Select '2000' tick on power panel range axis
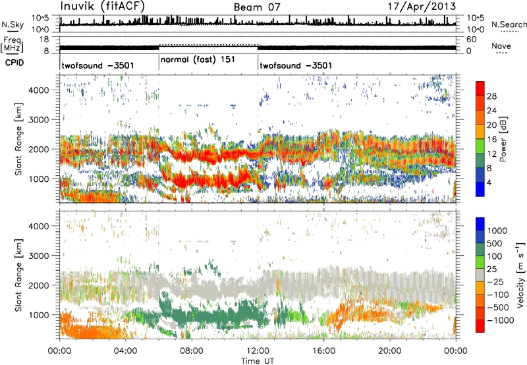The height and width of the screenshot is (365, 527). tap(38, 149)
